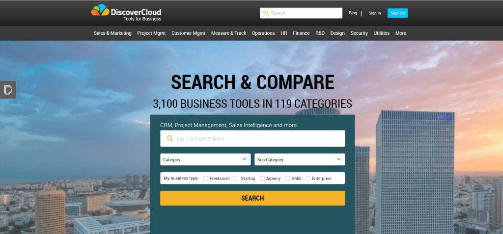503x234 pixels.
Task: Open Finance menu
Action: click(x=301, y=33)
